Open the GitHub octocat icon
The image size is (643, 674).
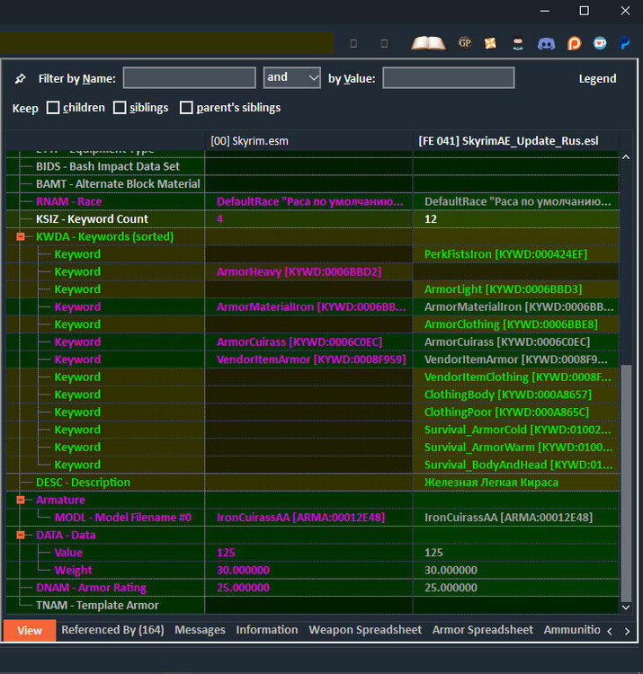tap(518, 43)
